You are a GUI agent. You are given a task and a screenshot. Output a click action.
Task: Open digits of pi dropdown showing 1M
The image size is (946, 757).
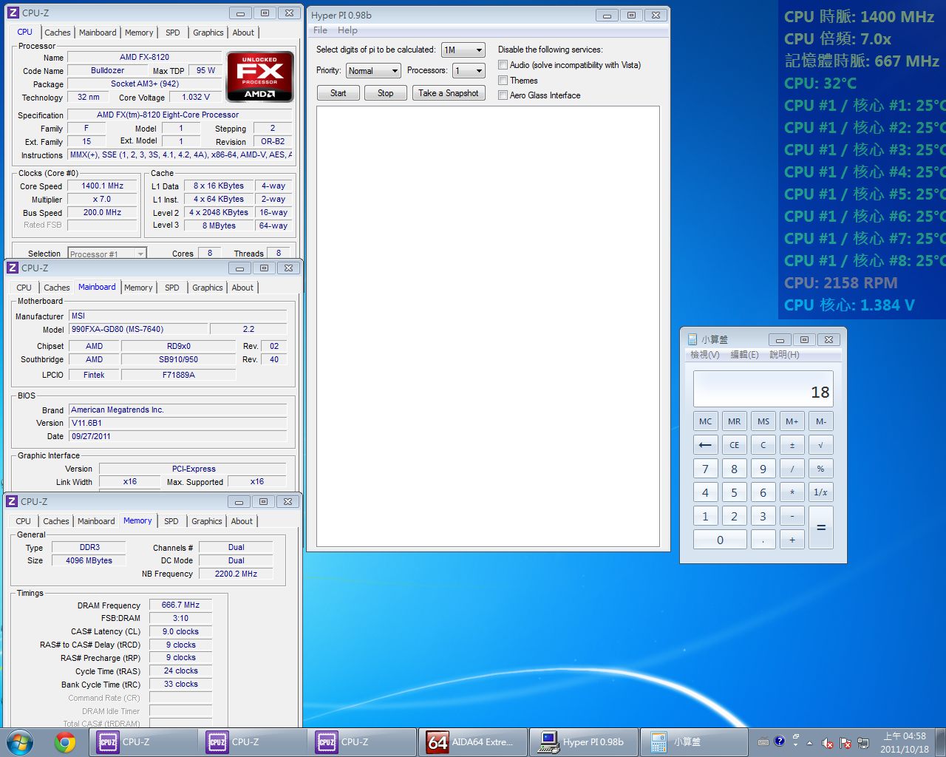coord(463,50)
